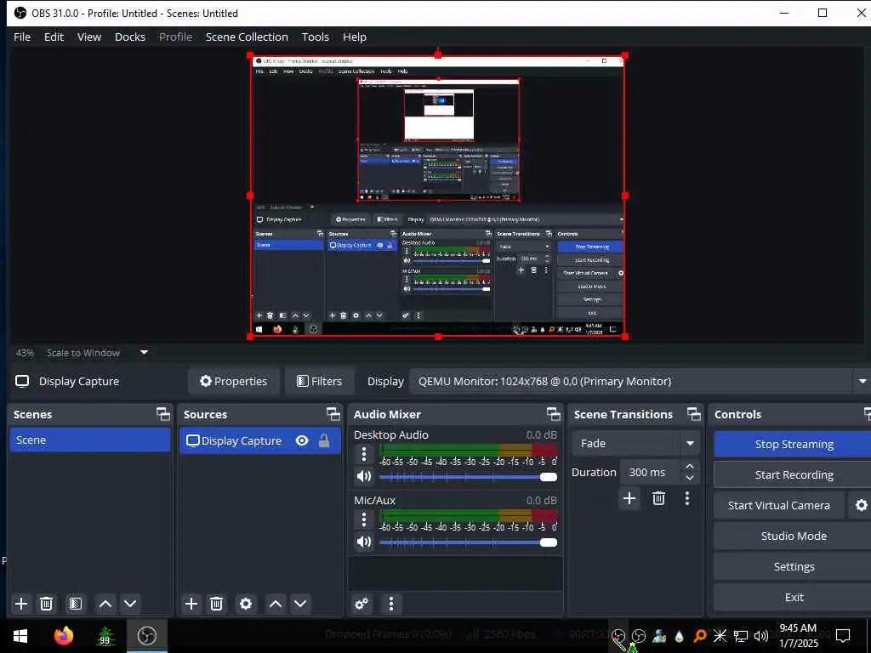Remove selected scene using trash icon
Image resolution: width=871 pixels, height=653 pixels.
[47, 604]
